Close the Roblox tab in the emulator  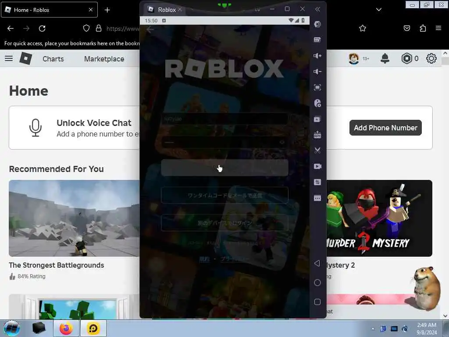180,10
